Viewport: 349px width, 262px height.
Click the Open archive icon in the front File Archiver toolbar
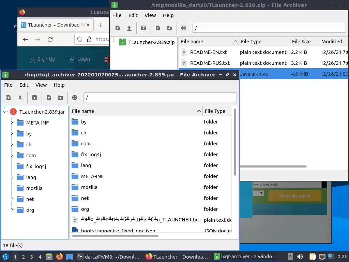tap(20, 98)
